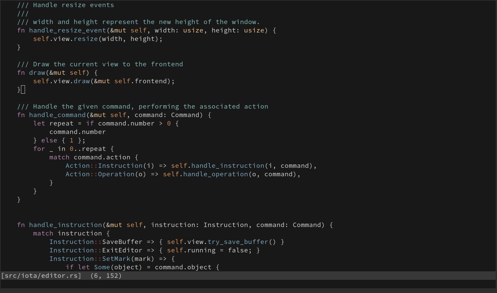Click the block cursor after draw's closing brace
This screenshot has width=497, height=293.
point(23,90)
